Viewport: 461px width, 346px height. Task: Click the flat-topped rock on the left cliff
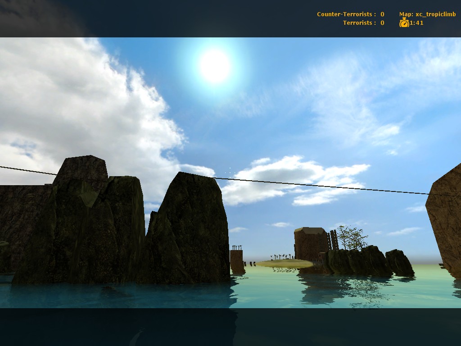point(81,169)
